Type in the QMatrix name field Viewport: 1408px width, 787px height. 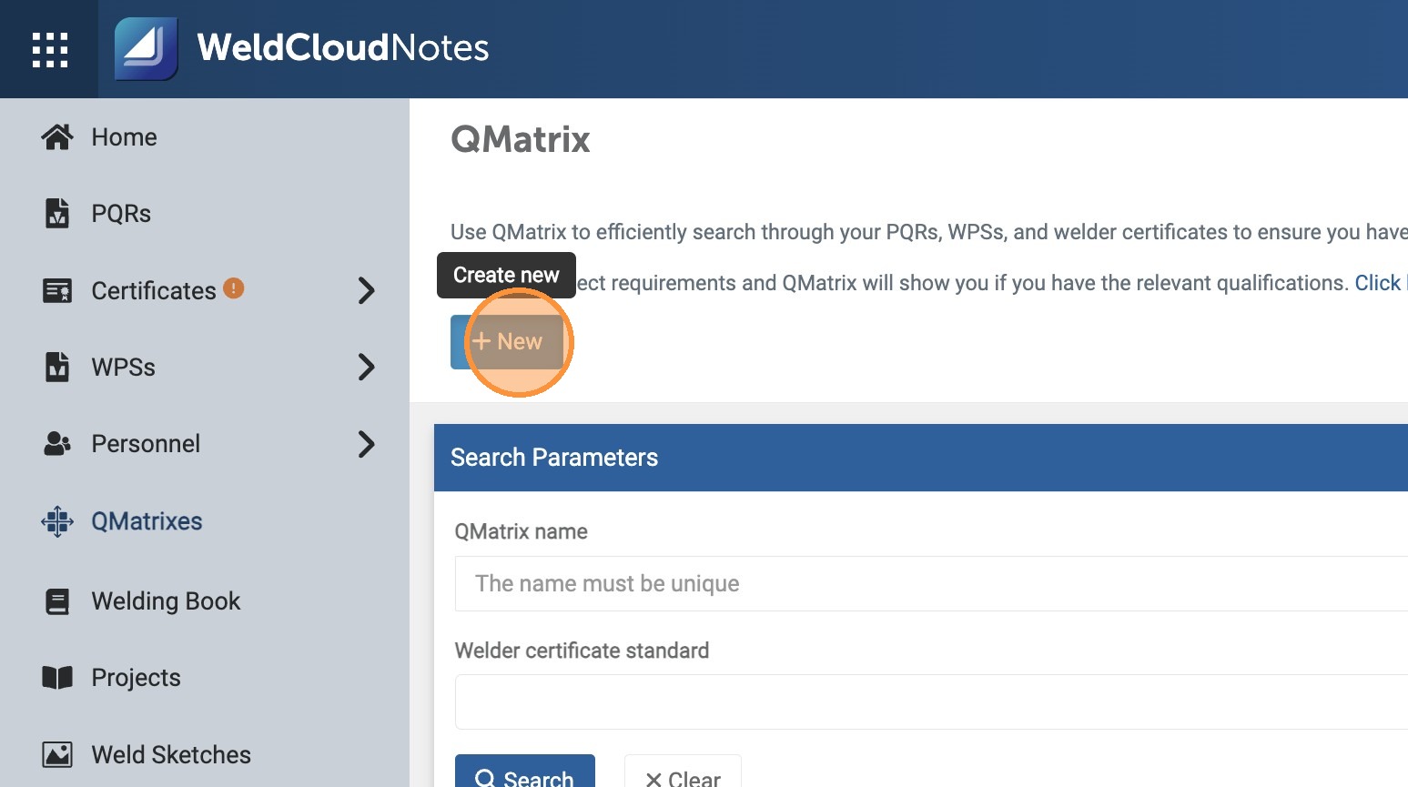[928, 583]
